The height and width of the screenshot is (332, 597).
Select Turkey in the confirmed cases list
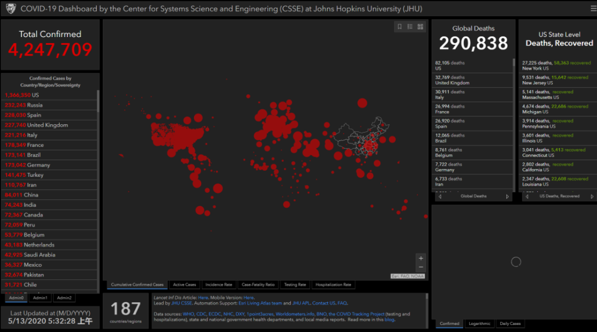pyautogui.click(x=50, y=175)
